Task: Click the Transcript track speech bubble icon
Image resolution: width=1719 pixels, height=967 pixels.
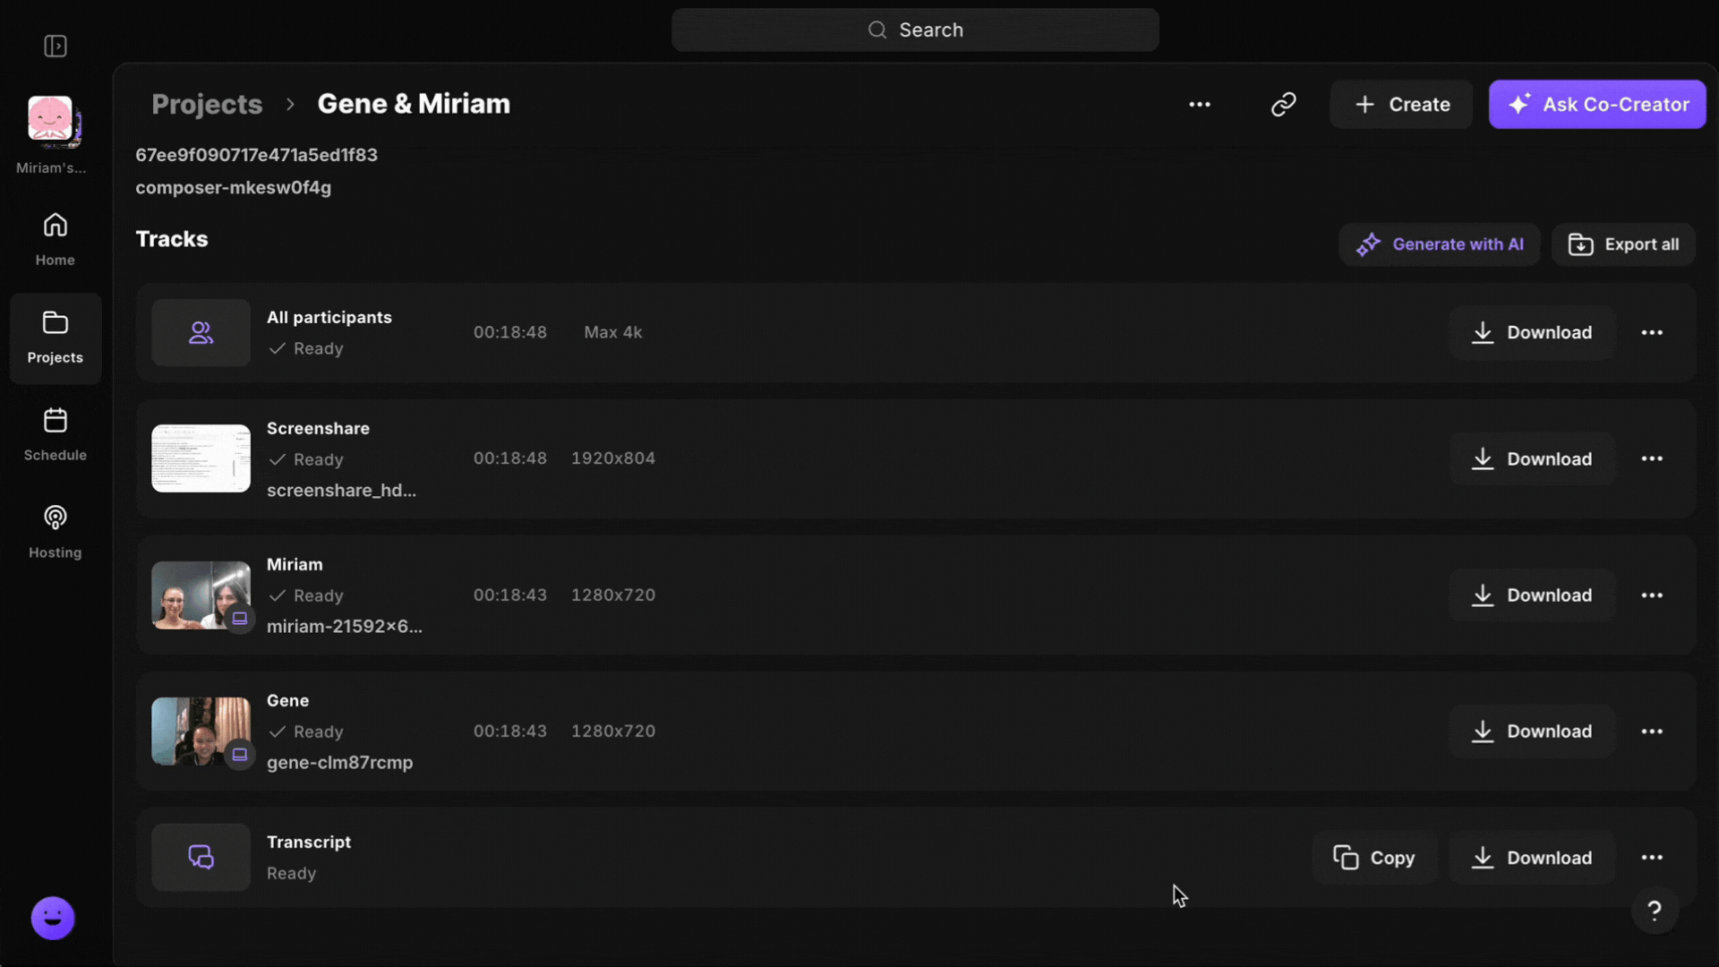Action: 201,858
